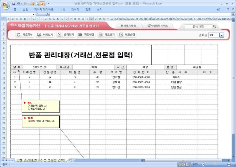Viewport: 236px width, 167px height.
Task: Click the 새로작성 button
Action: (x=25, y=35)
